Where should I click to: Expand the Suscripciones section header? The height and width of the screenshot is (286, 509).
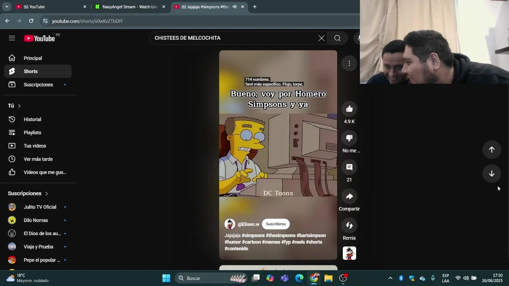click(28, 193)
